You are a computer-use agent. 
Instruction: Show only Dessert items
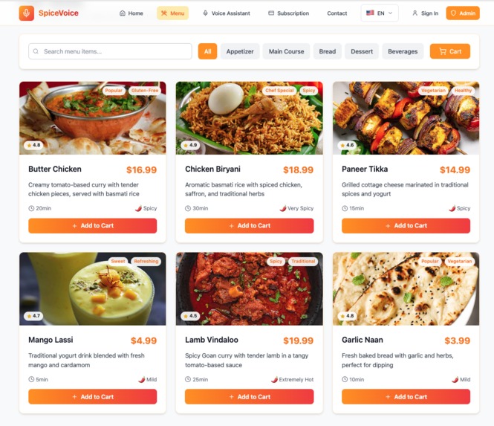(362, 51)
